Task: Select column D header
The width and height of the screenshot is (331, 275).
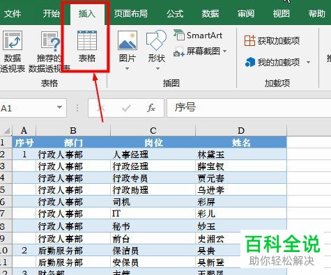Action: click(x=241, y=130)
